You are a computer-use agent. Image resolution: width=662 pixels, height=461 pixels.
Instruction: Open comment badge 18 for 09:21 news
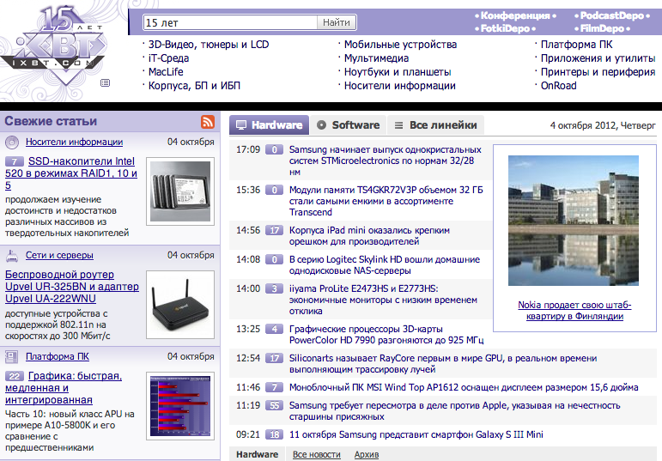(x=275, y=434)
